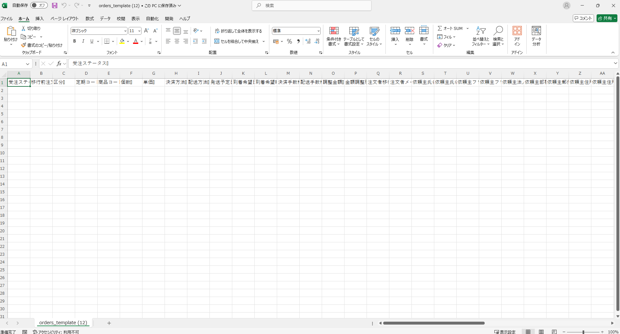Switch to the Insert ribbon tab
This screenshot has height=334, width=620.
click(x=39, y=19)
